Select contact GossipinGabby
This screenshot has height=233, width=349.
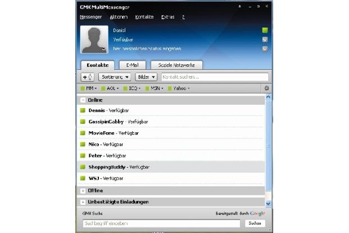(x=171, y=122)
